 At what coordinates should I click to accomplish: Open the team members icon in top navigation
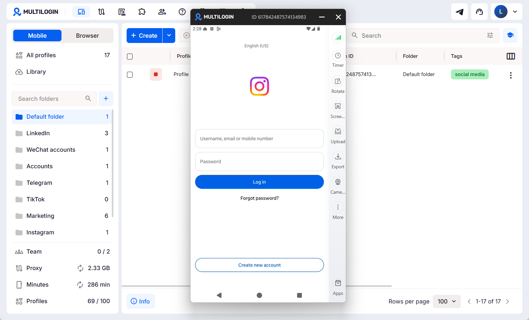(x=162, y=12)
